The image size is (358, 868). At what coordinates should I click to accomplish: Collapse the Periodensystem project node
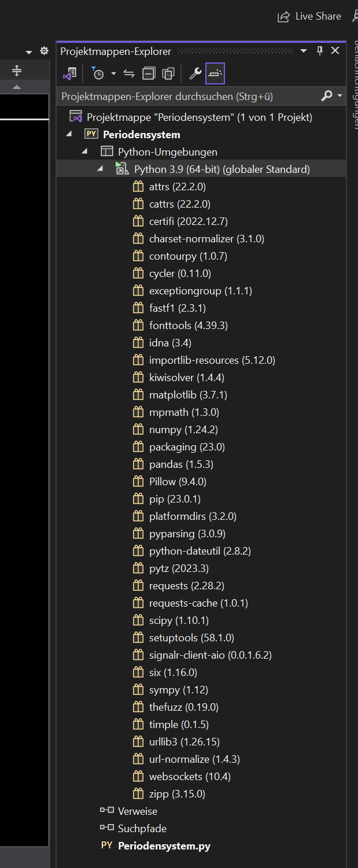pos(69,134)
